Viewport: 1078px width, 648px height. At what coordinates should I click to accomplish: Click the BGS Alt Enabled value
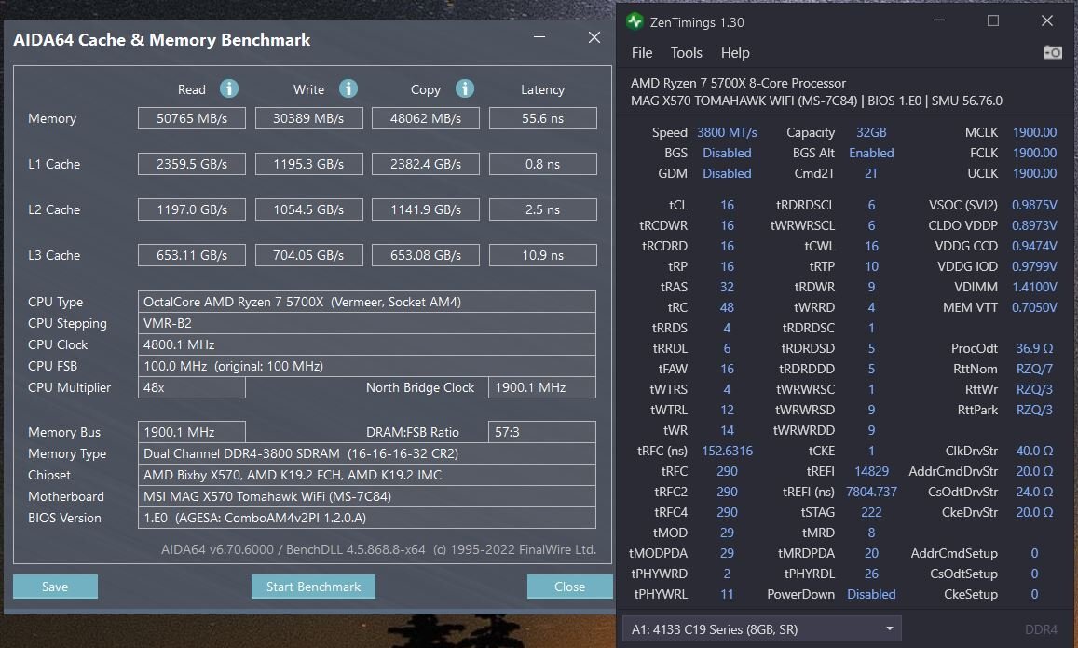(871, 153)
